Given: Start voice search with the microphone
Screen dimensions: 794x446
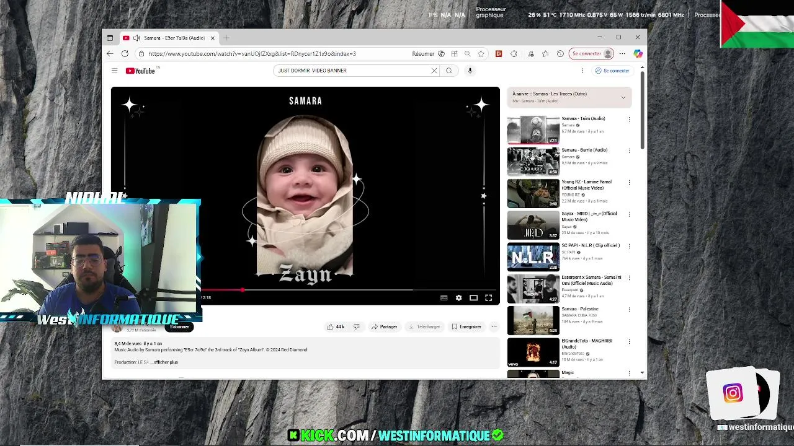Looking at the screenshot, I should 470,71.
